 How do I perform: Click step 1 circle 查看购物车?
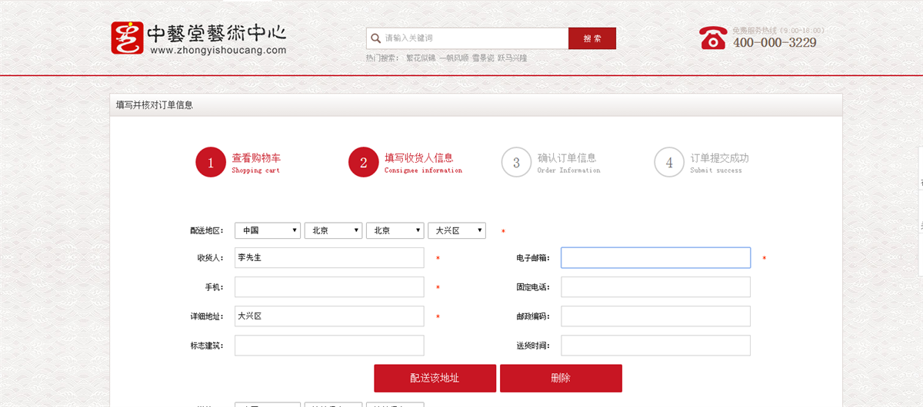(210, 162)
